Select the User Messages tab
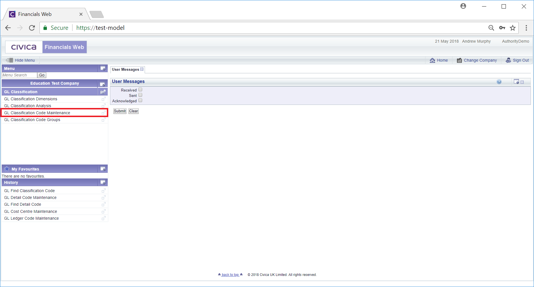Screen dimensions: 534x287 125,69
